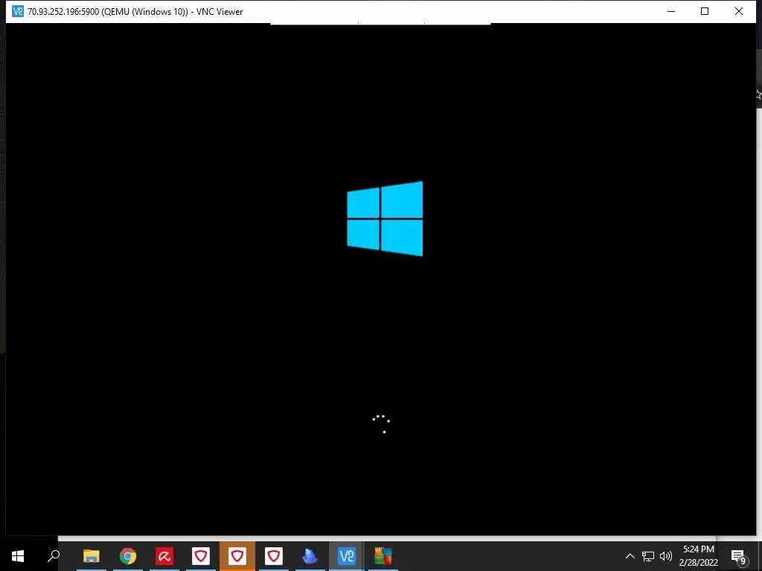The image size is (762, 571).
Task: Open Action Center notifications icon
Action: point(739,556)
